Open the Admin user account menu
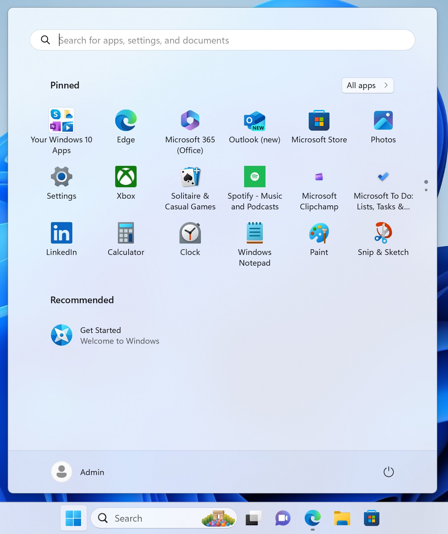This screenshot has width=448, height=534. pos(78,472)
